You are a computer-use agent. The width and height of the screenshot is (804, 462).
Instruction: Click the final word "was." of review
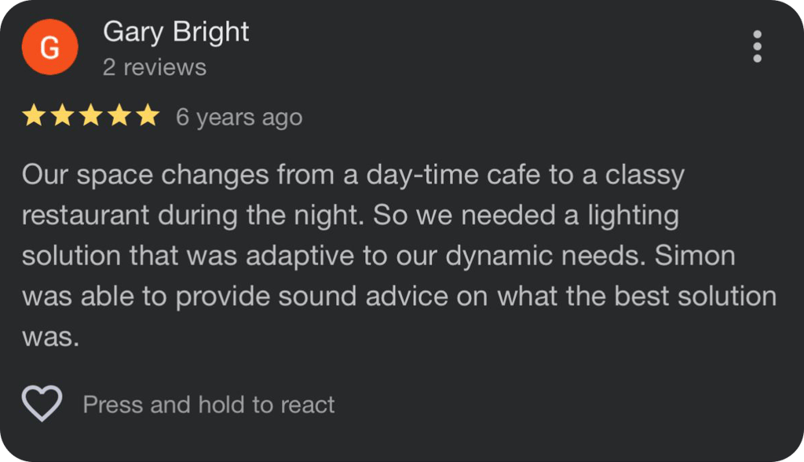click(51, 337)
